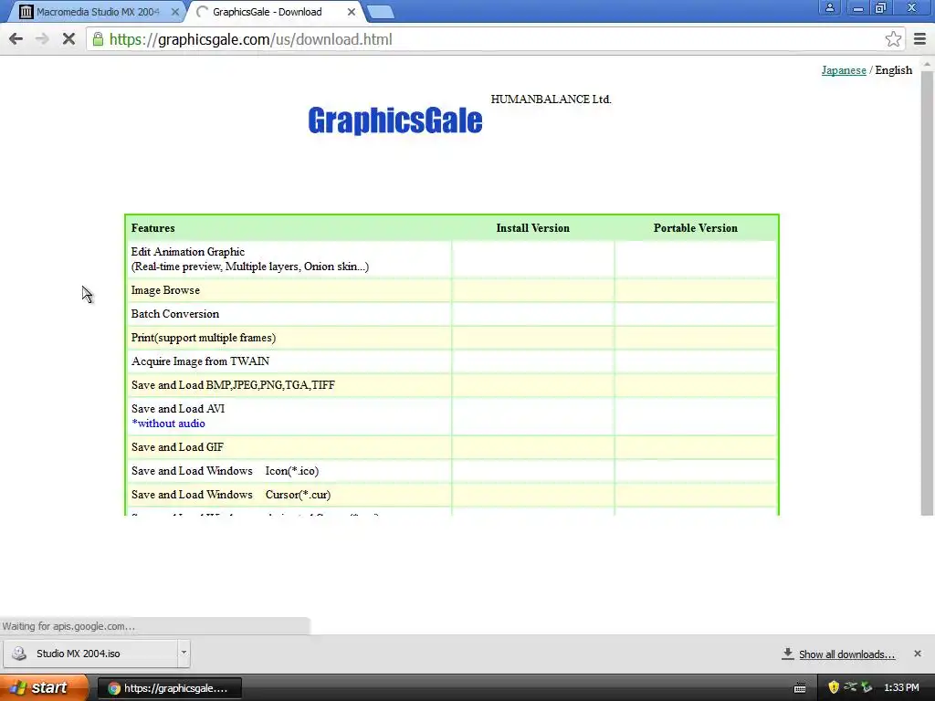Close the GraphicsGale - Download tab

352,12
